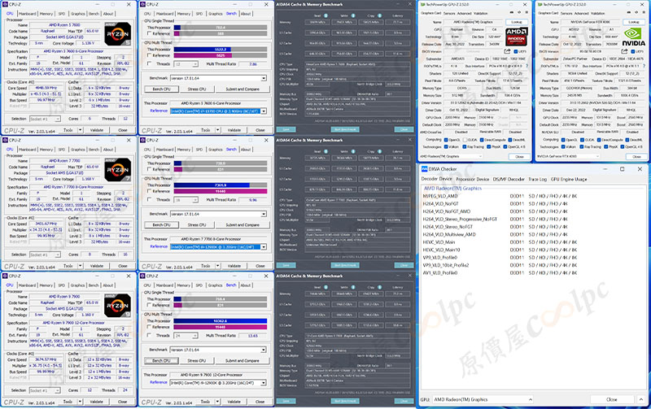Toggle the UEFI checkbox in AMD Radeon GPU-Z
The image size is (651, 409).
(x=516, y=51)
